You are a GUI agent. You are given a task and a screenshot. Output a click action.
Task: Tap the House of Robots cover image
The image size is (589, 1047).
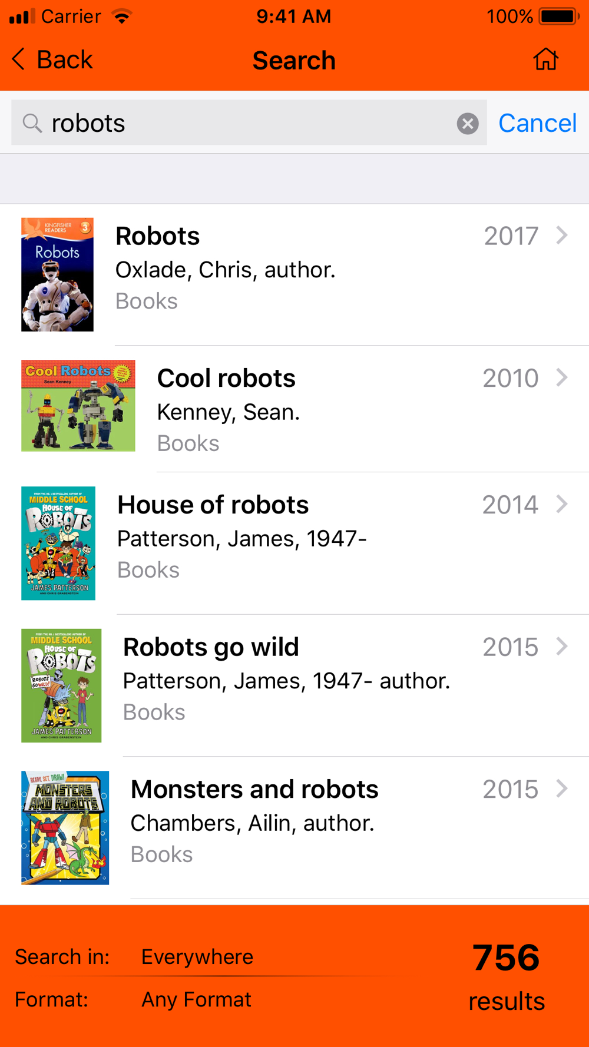tap(58, 543)
